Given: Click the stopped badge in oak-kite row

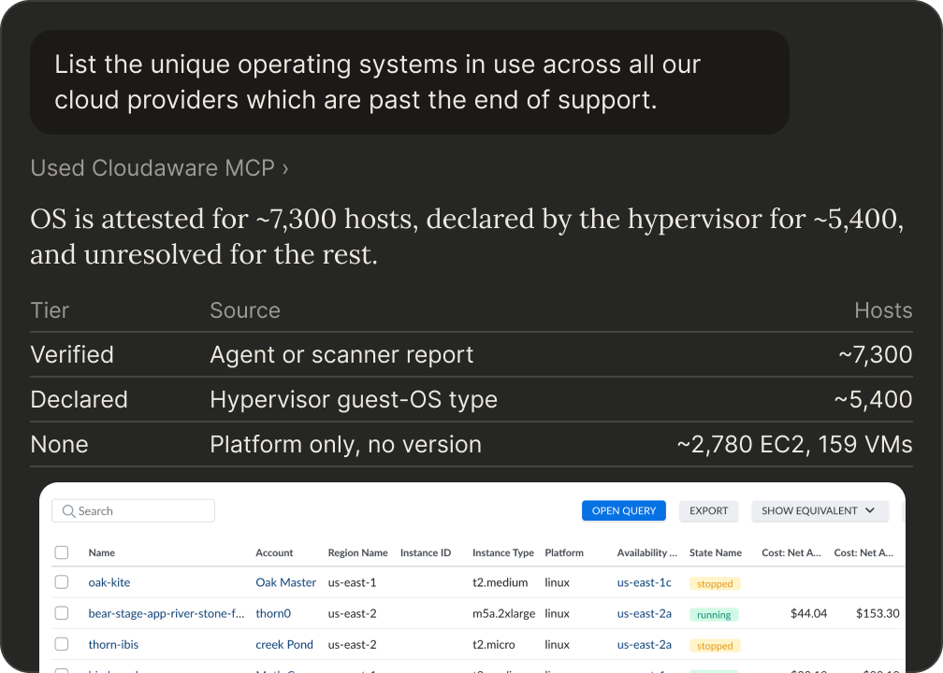Looking at the screenshot, I should [x=715, y=583].
